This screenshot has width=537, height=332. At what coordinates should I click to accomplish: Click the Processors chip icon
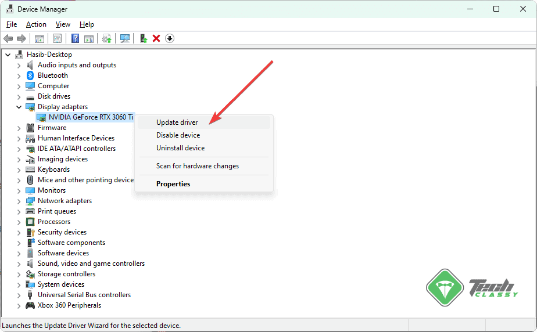click(x=30, y=222)
